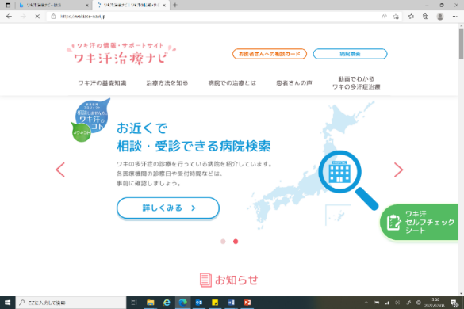The image size is (464, 309).
Task: Select the second carousel dot
Action: pyautogui.click(x=236, y=242)
